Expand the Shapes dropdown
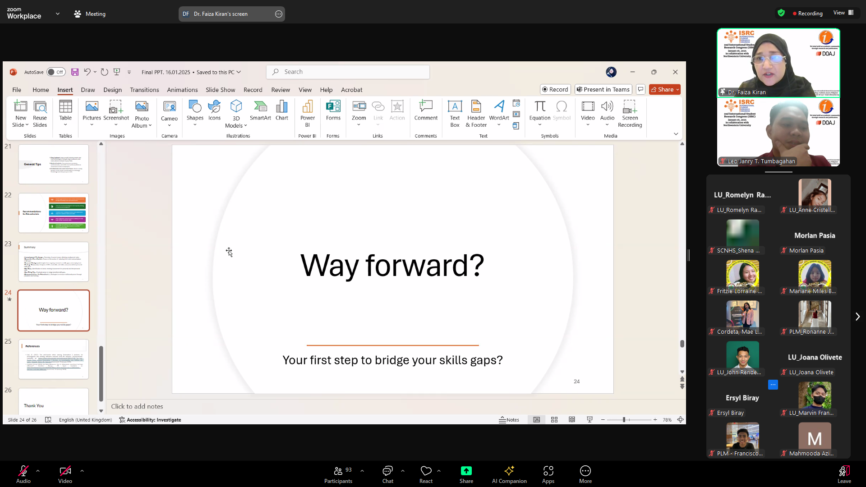The image size is (866, 487). pyautogui.click(x=195, y=125)
